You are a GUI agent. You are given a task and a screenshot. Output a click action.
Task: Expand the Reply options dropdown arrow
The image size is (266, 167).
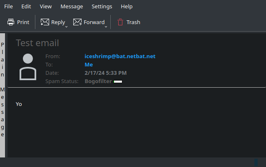66,27
